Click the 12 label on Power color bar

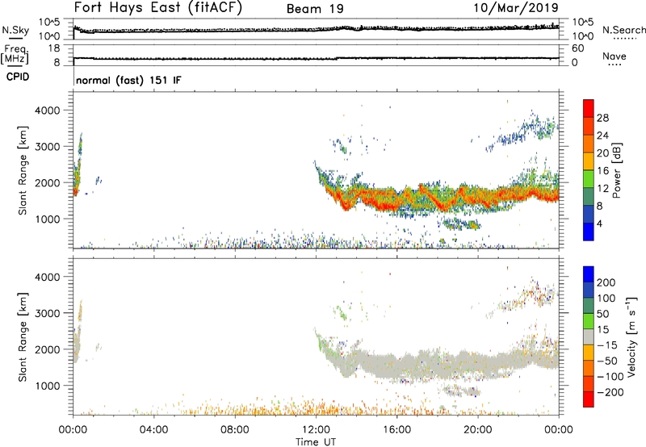click(602, 189)
